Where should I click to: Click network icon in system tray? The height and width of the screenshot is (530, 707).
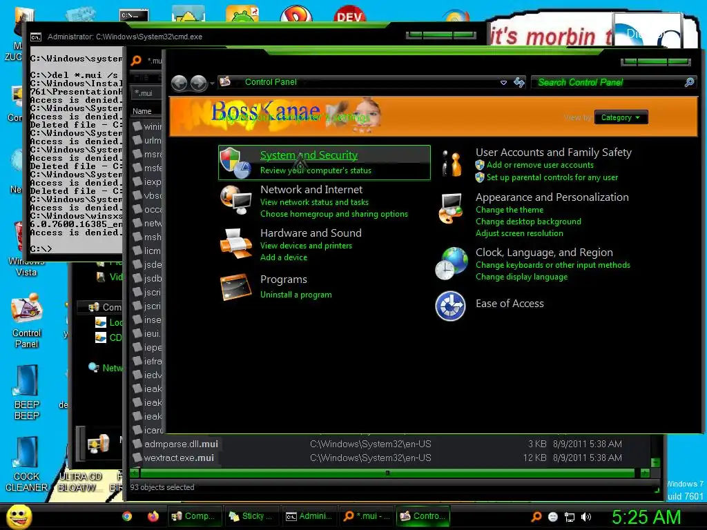pos(570,517)
